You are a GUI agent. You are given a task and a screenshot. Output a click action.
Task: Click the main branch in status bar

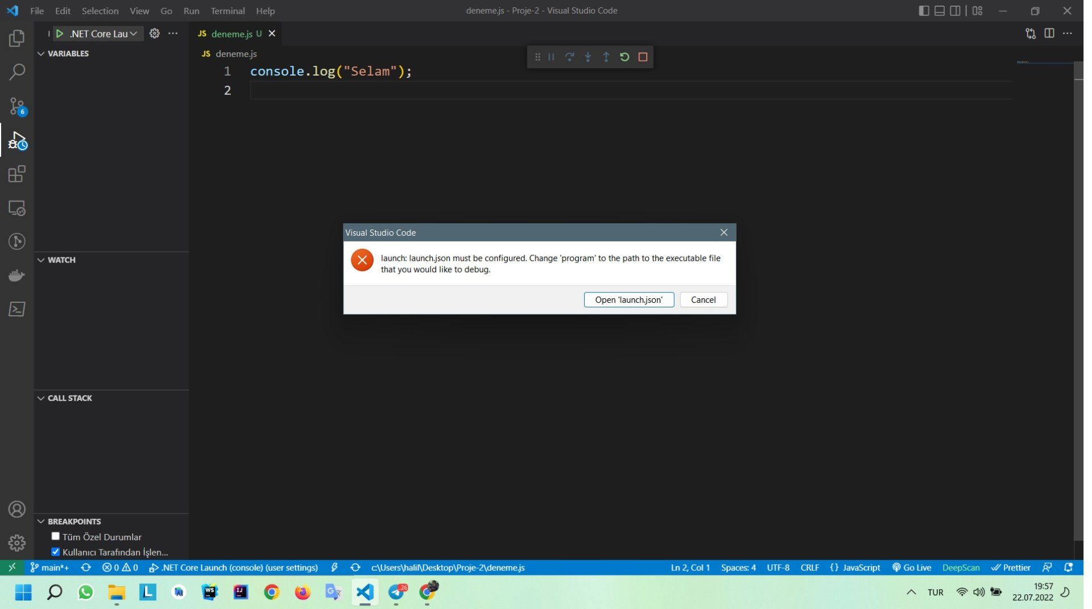[50, 568]
